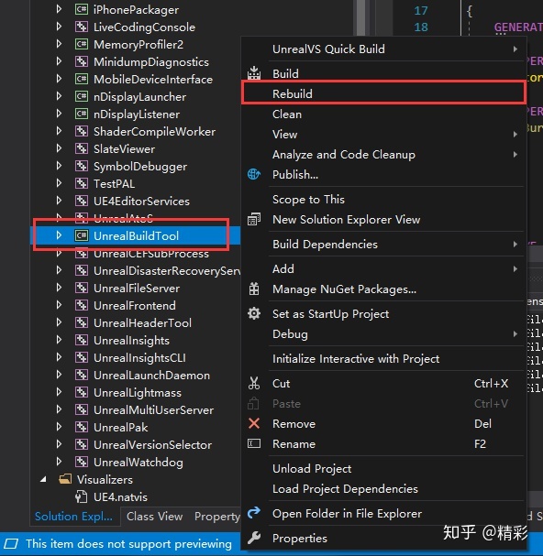Viewport: 543px width, 556px height.
Task: Open UnrealVS Quick Build submenu arrow
Action: [x=515, y=49]
